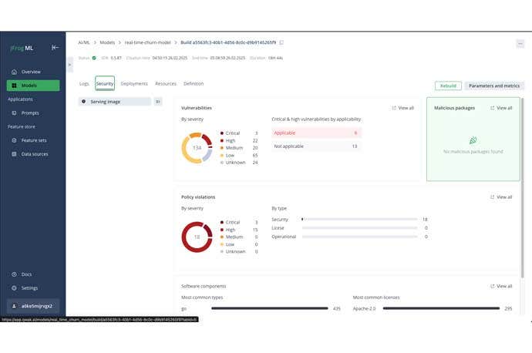Click the Prompts sidebar icon
Image resolution: width=532 pixels, height=353 pixels.
(15, 113)
